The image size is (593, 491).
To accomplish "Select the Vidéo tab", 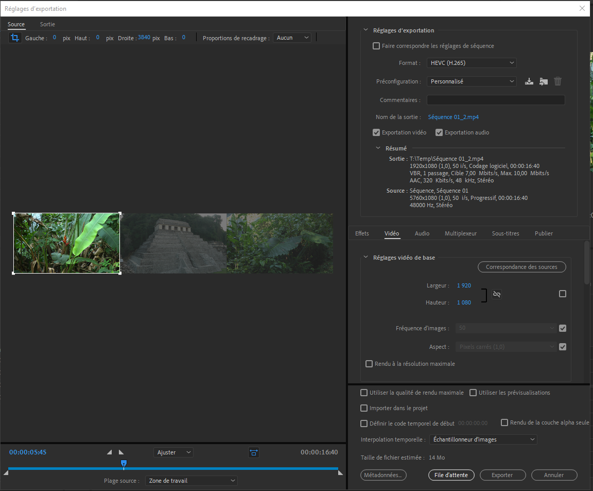I will (x=392, y=233).
